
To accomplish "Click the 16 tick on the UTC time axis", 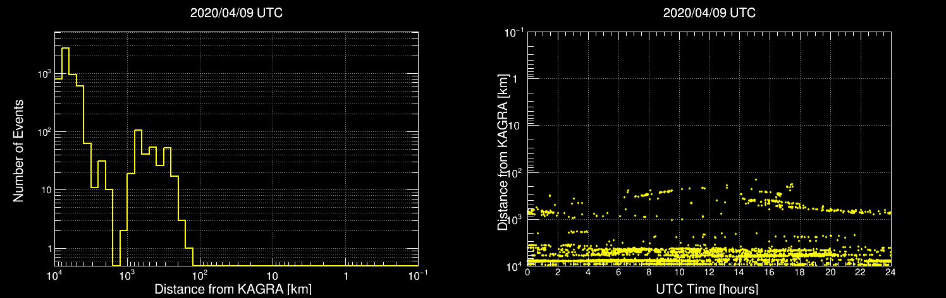I will point(770,273).
